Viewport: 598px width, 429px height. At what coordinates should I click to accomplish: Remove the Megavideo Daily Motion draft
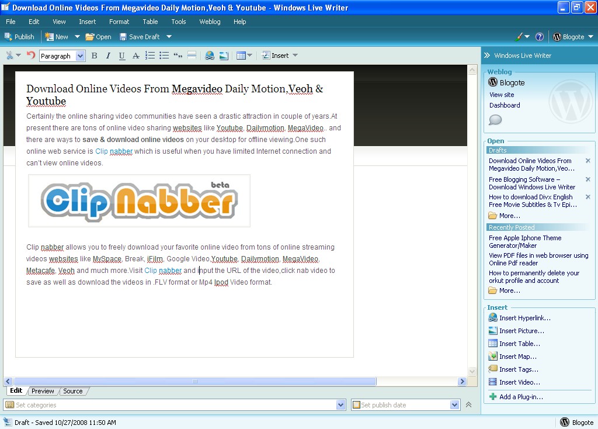pyautogui.click(x=588, y=161)
